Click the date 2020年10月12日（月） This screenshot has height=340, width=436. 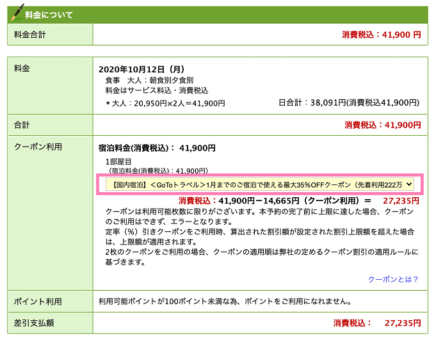(141, 69)
